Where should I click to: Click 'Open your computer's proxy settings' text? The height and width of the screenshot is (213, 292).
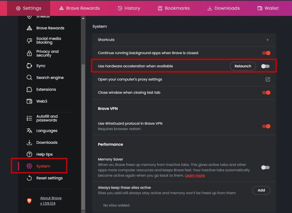point(130,79)
